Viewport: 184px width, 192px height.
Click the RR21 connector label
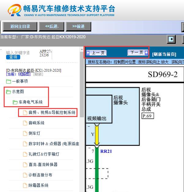click(106, 151)
